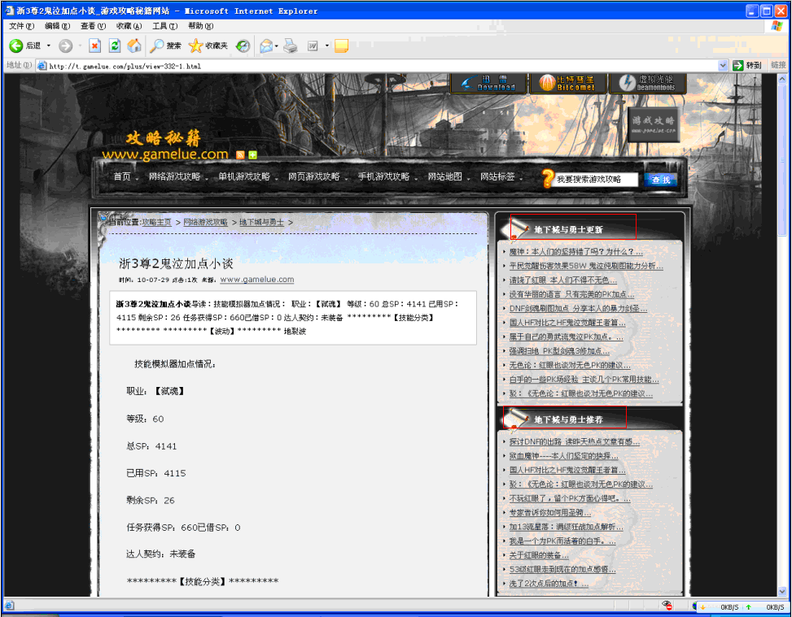The height and width of the screenshot is (617, 792).
Task: Click the orange question mark search icon
Action: pos(548,178)
